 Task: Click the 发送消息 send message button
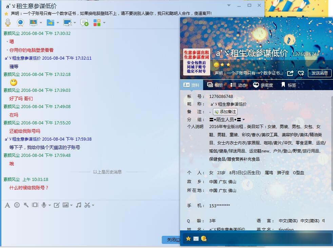tap(319, 73)
